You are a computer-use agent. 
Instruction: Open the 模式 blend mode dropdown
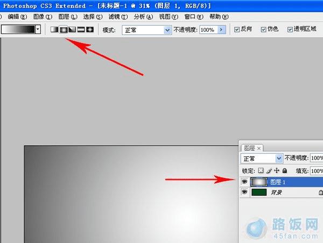146,30
